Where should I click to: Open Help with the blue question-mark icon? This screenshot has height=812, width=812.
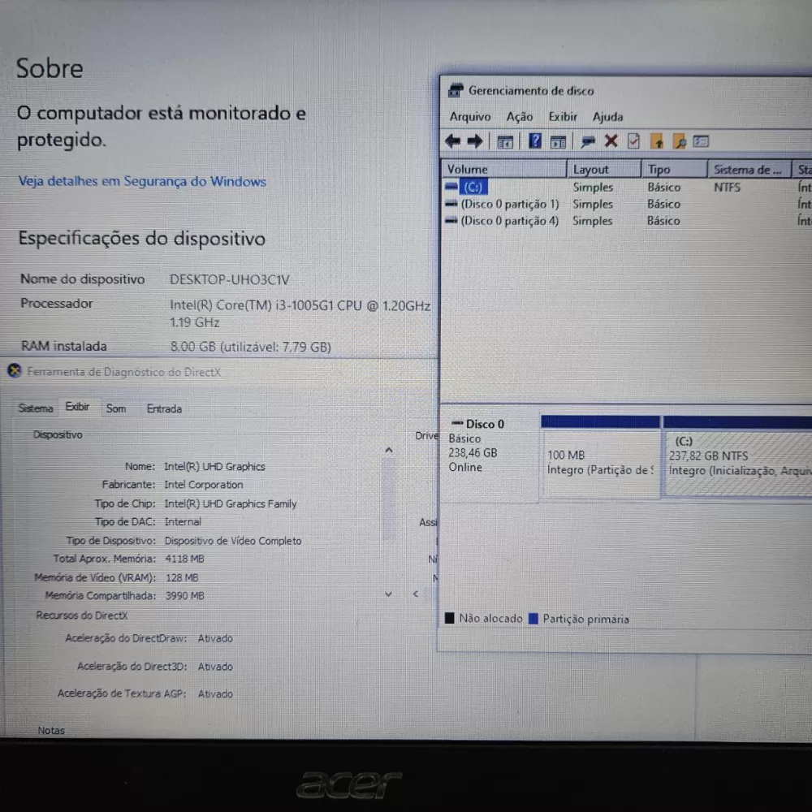click(535, 140)
